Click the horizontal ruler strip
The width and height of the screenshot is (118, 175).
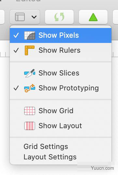[5, 54]
